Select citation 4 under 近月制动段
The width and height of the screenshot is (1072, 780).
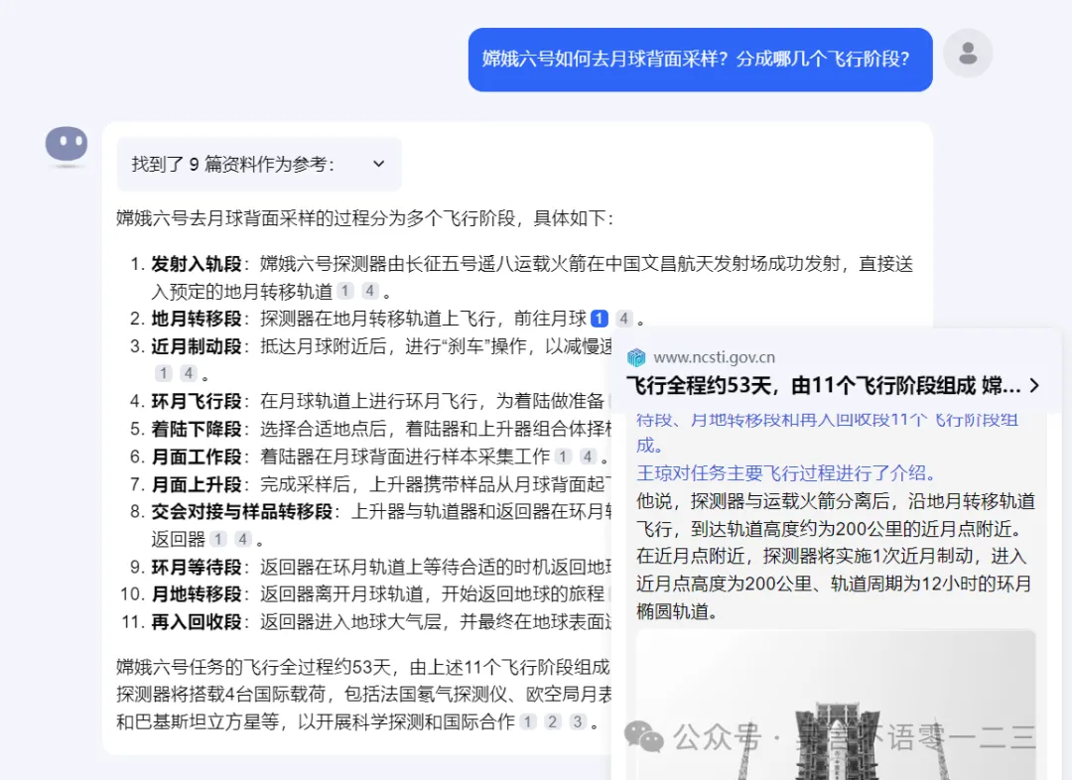pyautogui.click(x=189, y=373)
